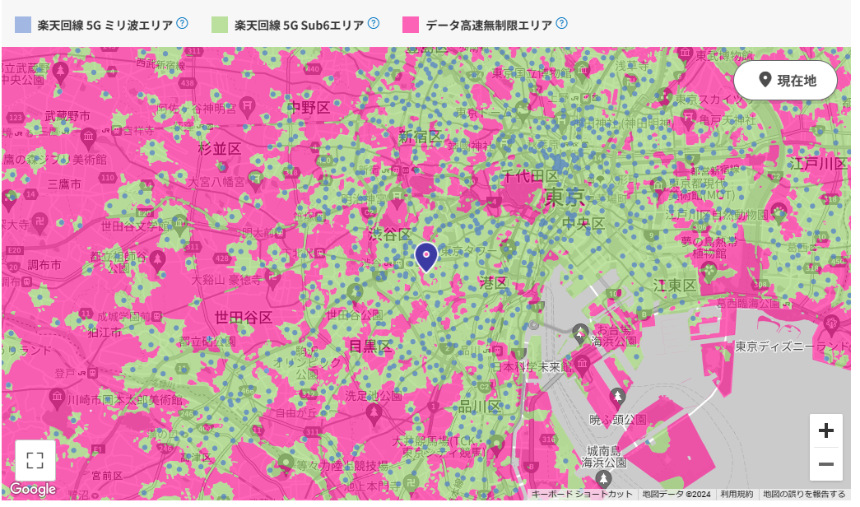Open help for データ高速無制限エリア legend
Image resolution: width=860 pixels, height=507 pixels.
tap(561, 24)
